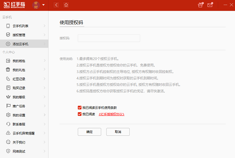Click into the 授权码 input field
Screen dimensions: 235x158
pyautogui.click(x=109, y=38)
